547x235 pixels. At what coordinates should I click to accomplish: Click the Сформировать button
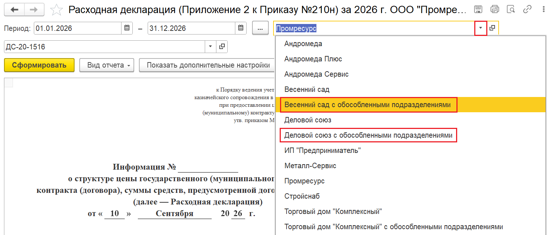[x=39, y=65]
